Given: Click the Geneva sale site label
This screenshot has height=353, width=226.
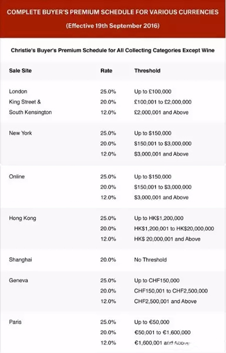Looking at the screenshot, I should pyautogui.click(x=18, y=281).
